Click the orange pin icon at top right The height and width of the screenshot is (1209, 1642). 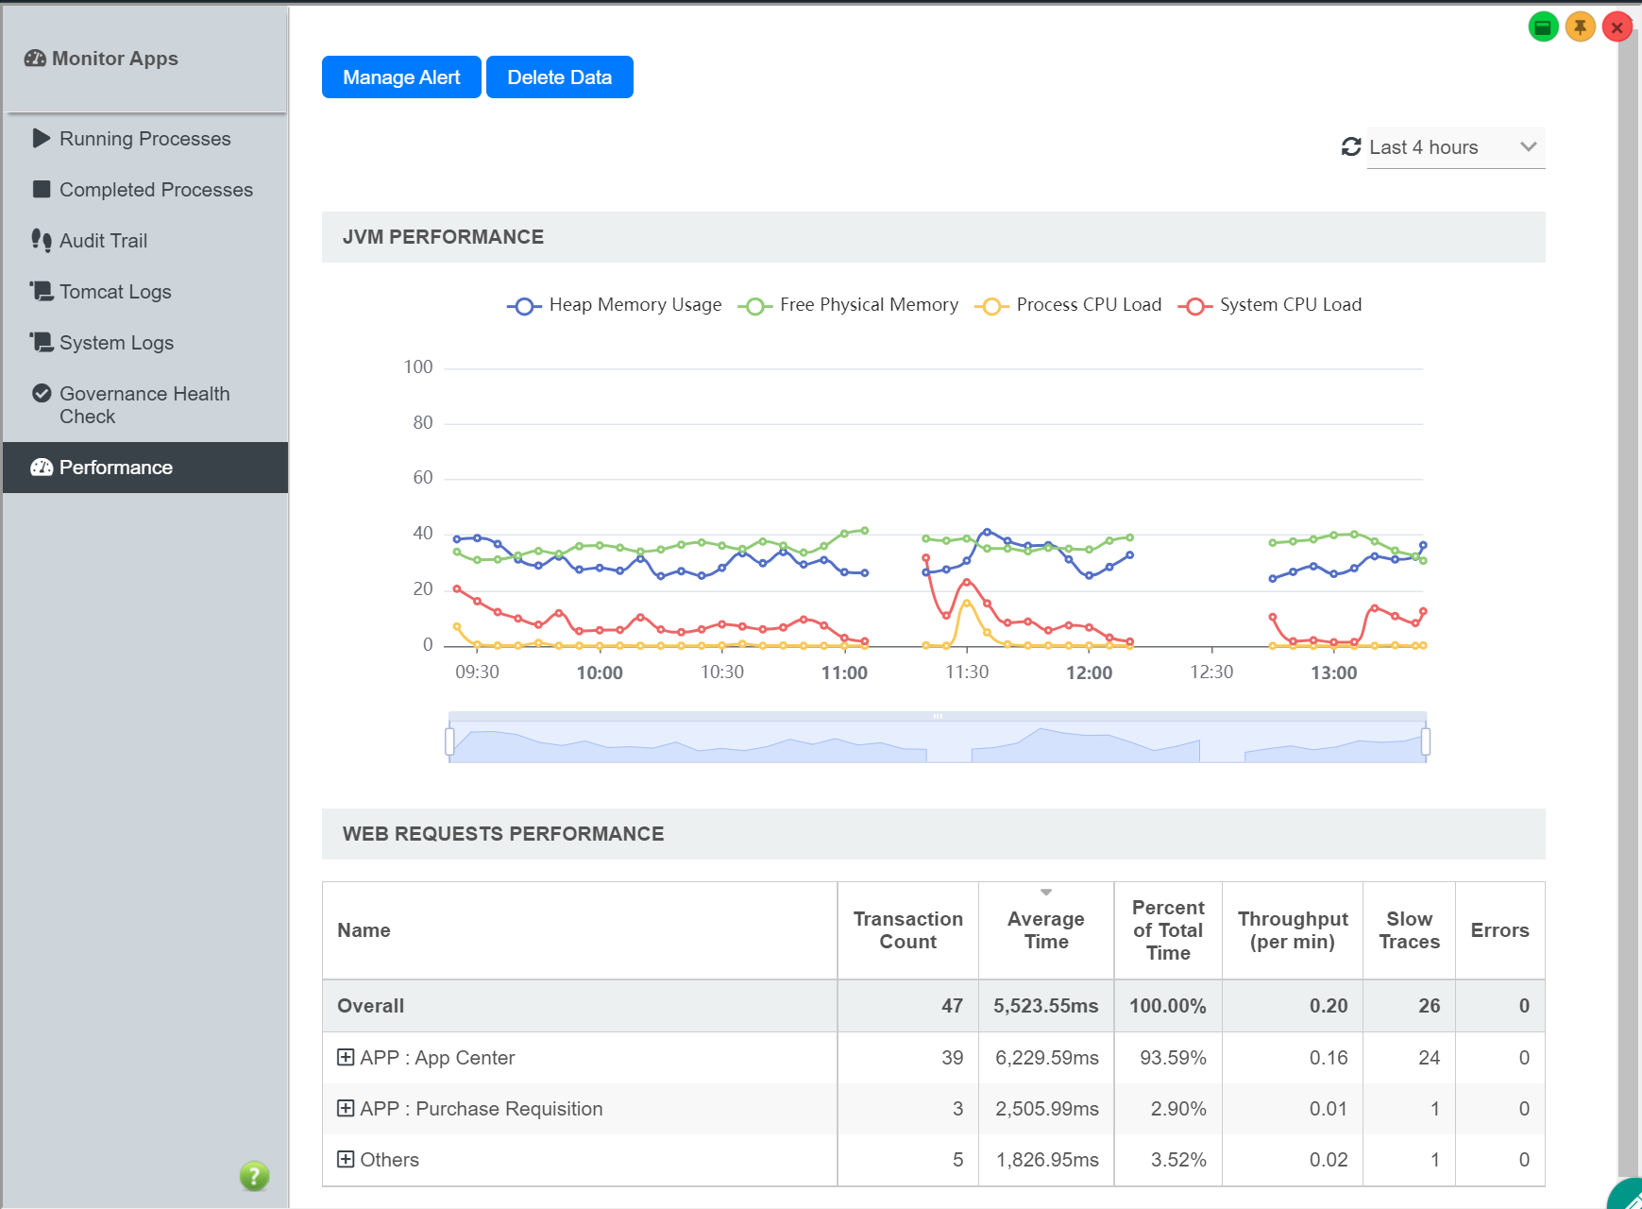coord(1580,27)
